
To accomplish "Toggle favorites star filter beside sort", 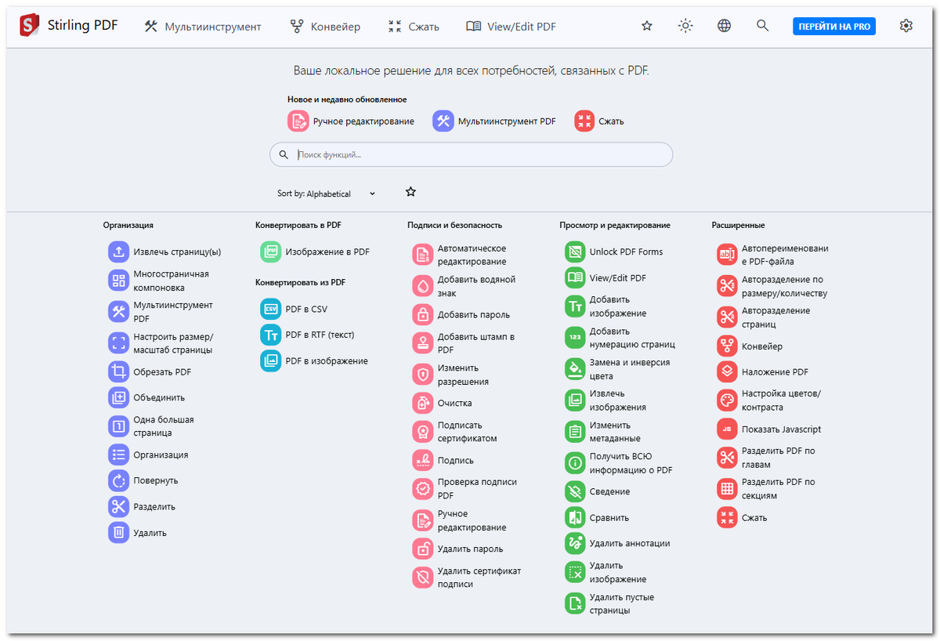I will (x=410, y=192).
